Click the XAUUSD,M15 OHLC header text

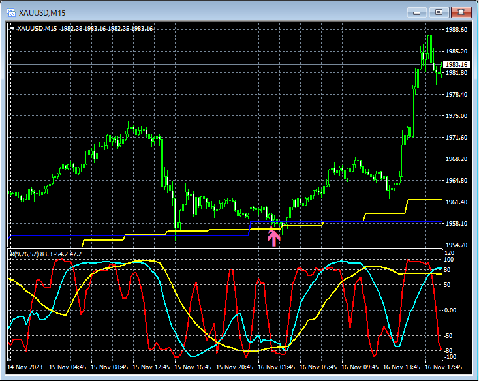85,29
